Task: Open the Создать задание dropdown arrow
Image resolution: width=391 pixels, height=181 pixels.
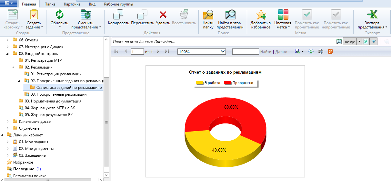Action: click(42, 27)
